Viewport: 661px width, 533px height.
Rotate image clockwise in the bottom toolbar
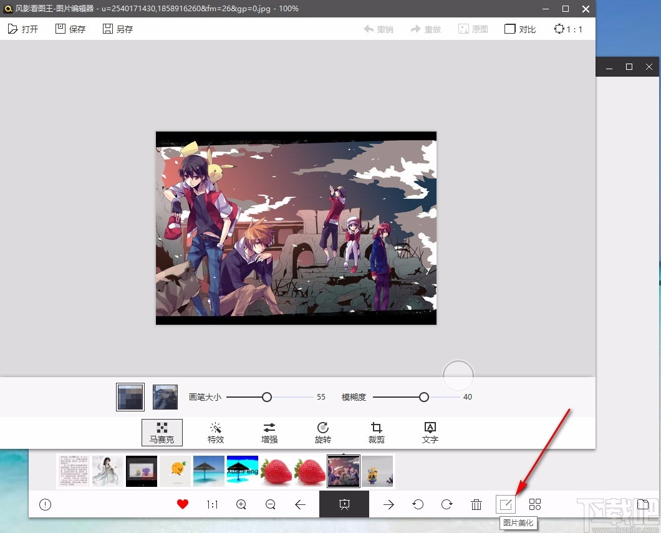click(447, 504)
